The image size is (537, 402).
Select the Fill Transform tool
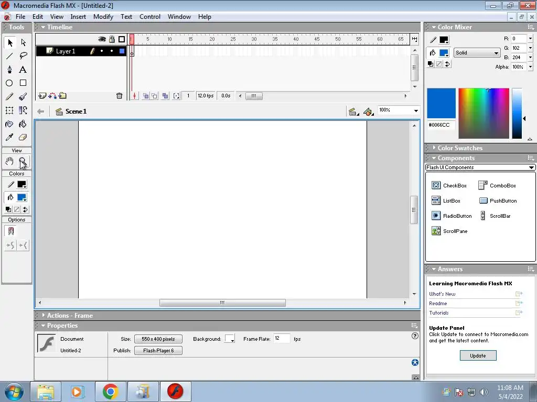(x=23, y=110)
